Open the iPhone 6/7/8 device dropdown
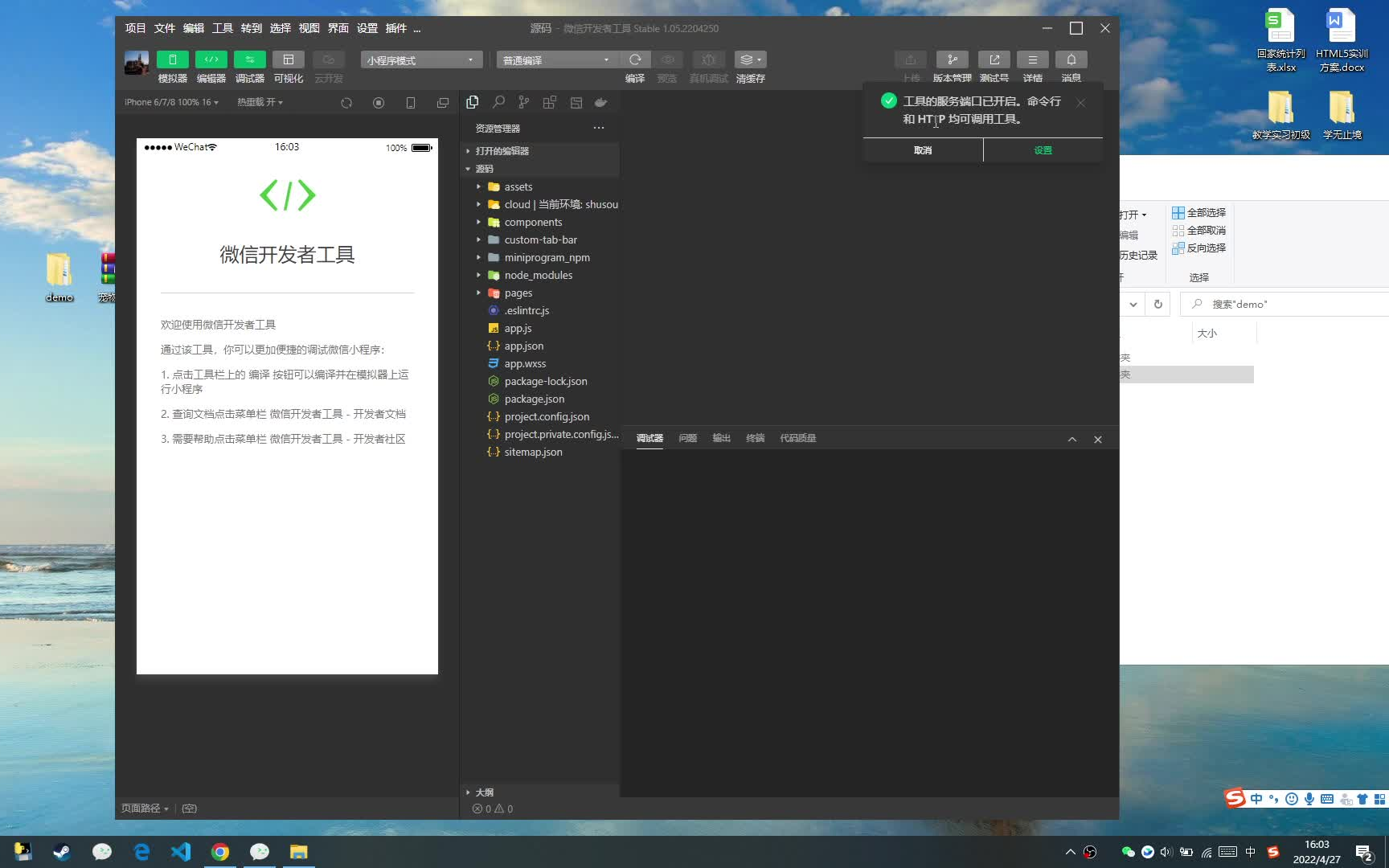 pyautogui.click(x=171, y=102)
